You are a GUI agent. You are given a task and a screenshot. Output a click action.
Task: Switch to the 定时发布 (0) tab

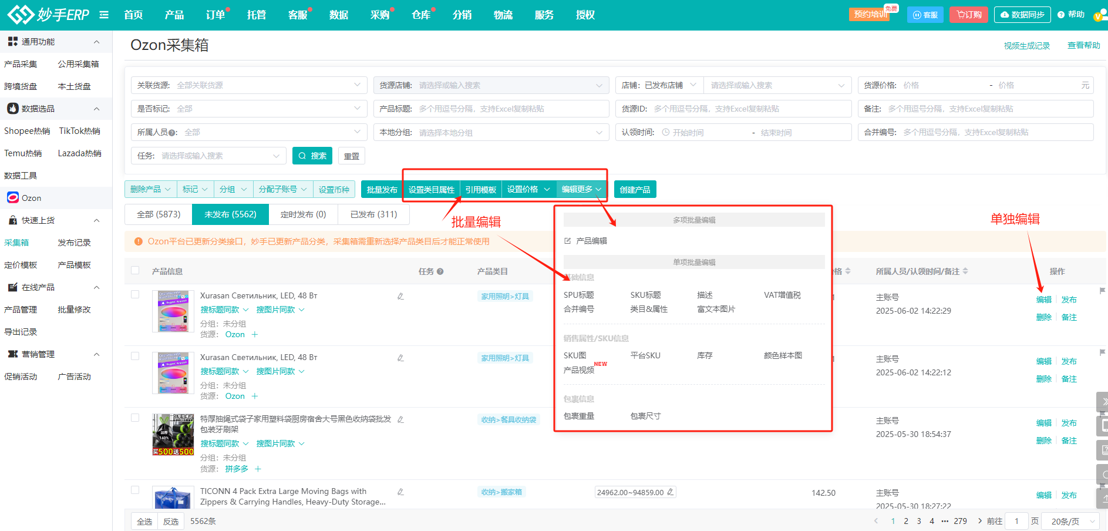303,214
